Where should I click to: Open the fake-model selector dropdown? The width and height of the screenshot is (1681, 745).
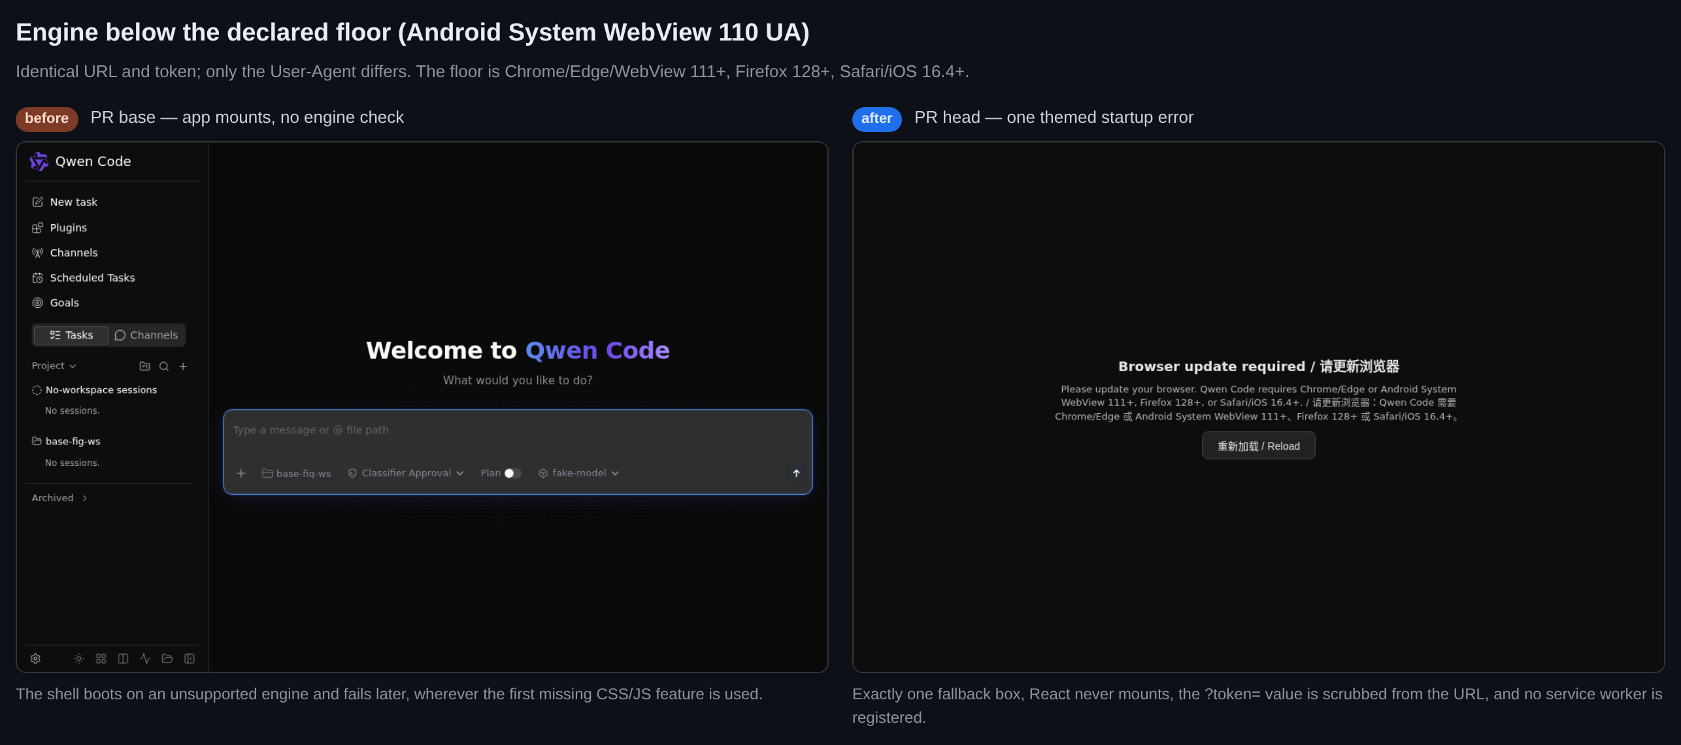pyautogui.click(x=578, y=473)
